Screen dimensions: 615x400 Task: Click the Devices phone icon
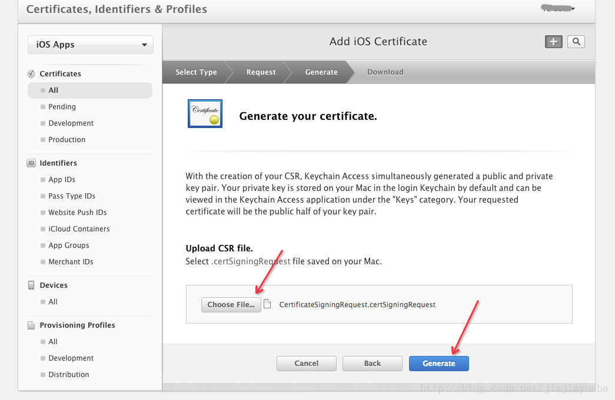31,285
